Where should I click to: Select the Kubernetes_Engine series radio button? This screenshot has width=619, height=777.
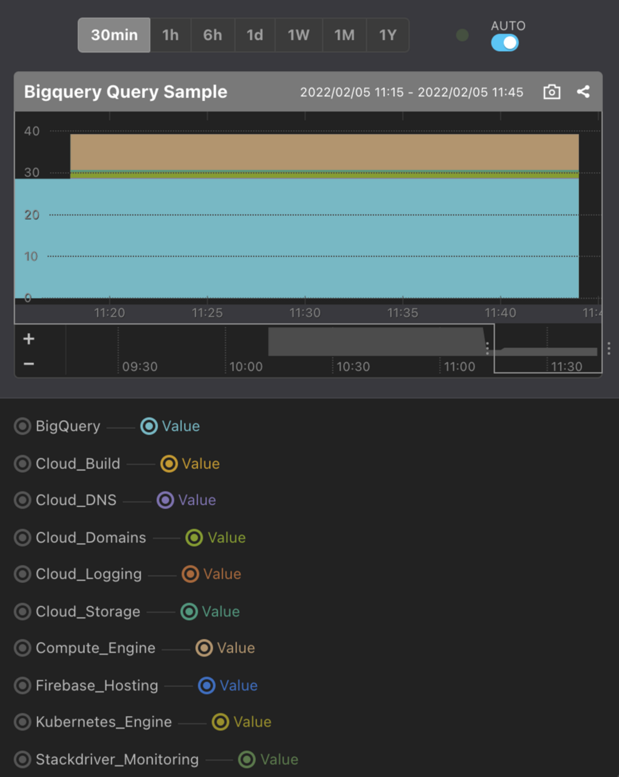tap(22, 722)
